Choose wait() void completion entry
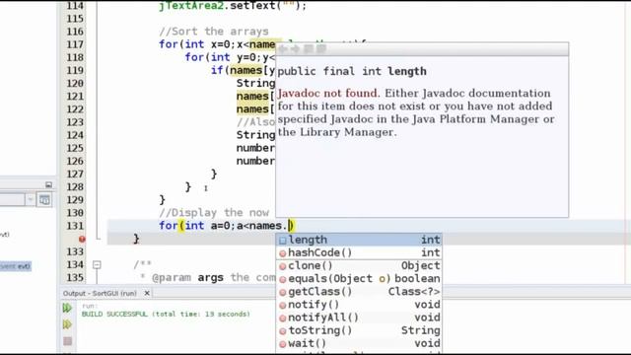631x355 pixels. 359,343
